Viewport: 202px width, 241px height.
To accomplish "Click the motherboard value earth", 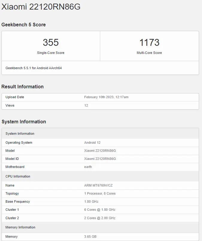I will [88, 167].
